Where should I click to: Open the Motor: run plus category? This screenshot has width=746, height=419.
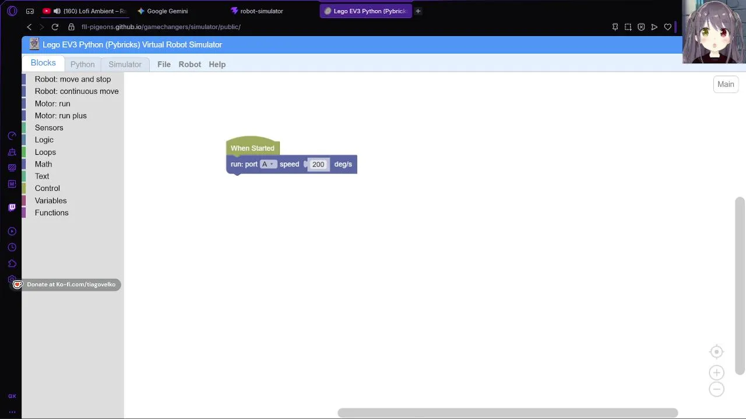73,116
